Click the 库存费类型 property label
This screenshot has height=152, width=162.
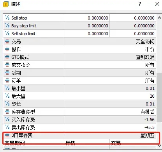[23, 112]
